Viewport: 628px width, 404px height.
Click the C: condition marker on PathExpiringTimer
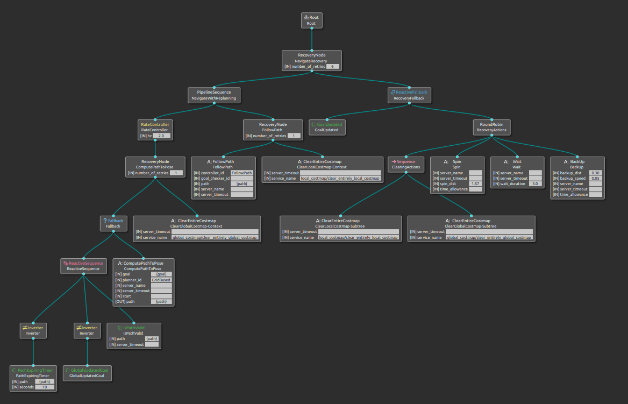click(x=15, y=370)
